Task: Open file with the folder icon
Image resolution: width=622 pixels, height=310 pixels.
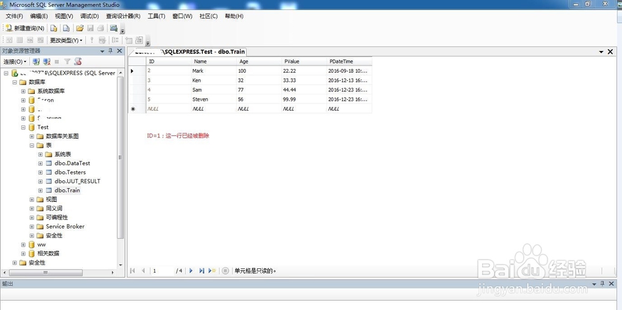Action: 80,28
